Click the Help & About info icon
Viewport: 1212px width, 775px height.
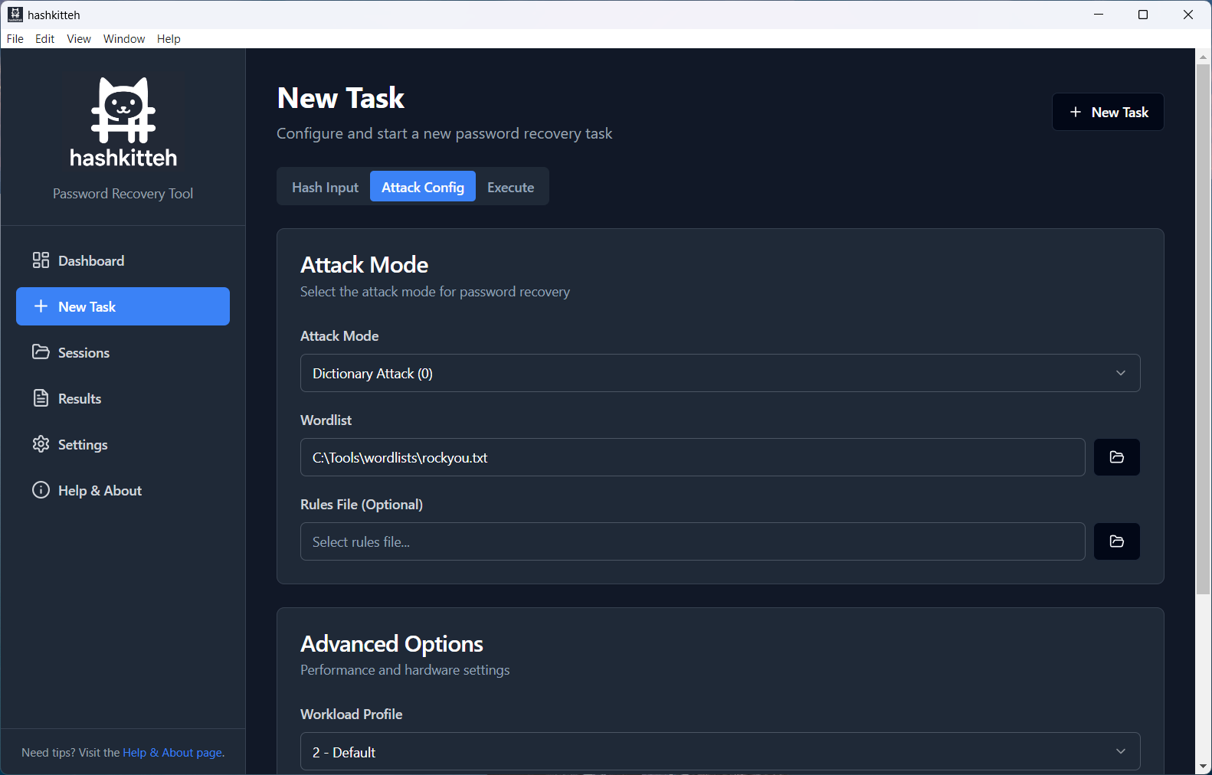tap(41, 490)
